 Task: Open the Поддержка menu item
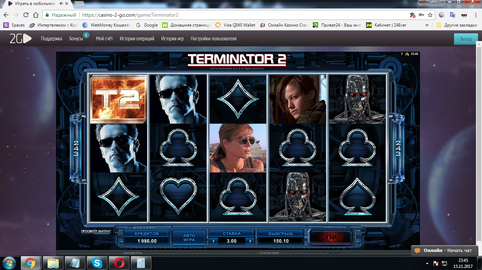pos(51,39)
